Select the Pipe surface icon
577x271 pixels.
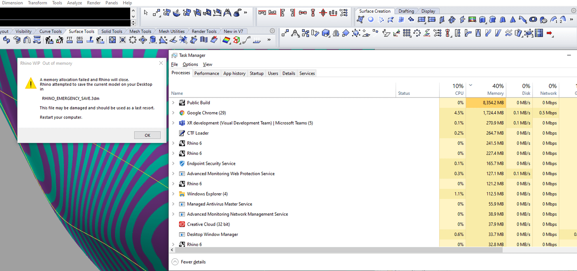point(523,19)
